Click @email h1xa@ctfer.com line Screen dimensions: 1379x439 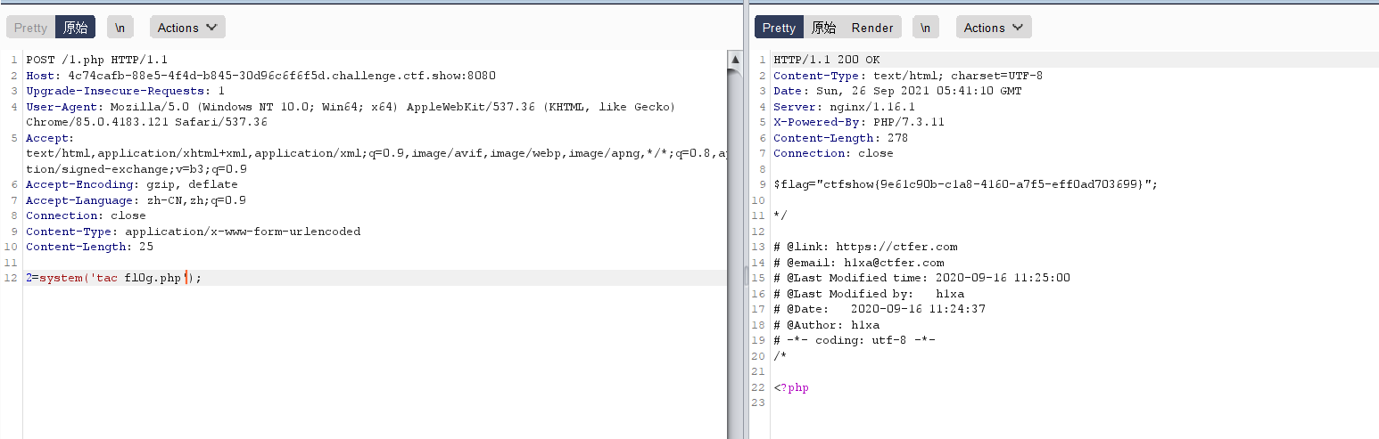[858, 263]
